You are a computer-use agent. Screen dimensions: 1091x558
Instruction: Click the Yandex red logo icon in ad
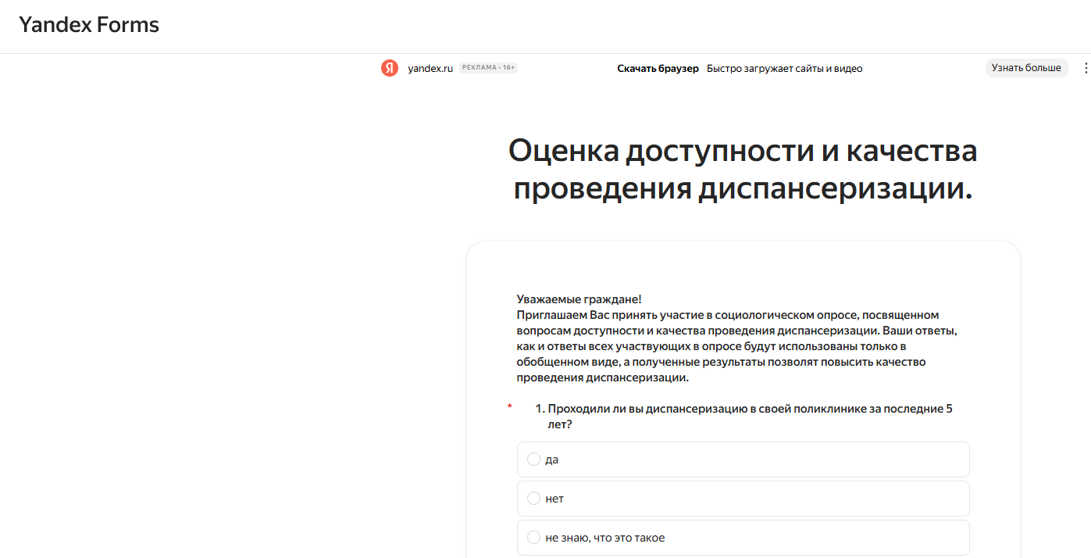click(x=390, y=68)
